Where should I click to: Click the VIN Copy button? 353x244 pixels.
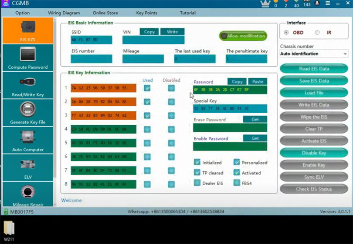click(x=149, y=32)
